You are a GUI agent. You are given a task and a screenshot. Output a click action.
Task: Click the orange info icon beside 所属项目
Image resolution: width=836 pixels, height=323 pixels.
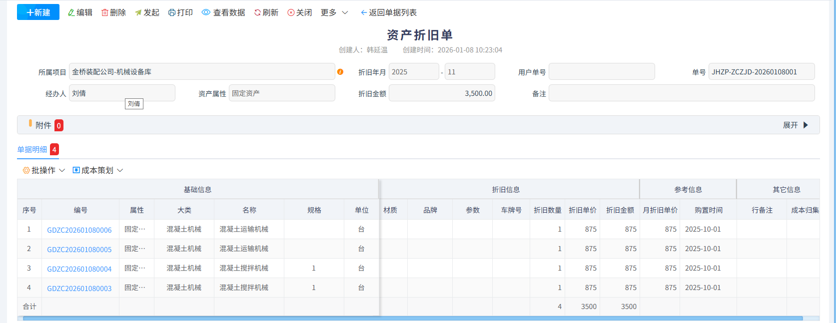coord(340,72)
